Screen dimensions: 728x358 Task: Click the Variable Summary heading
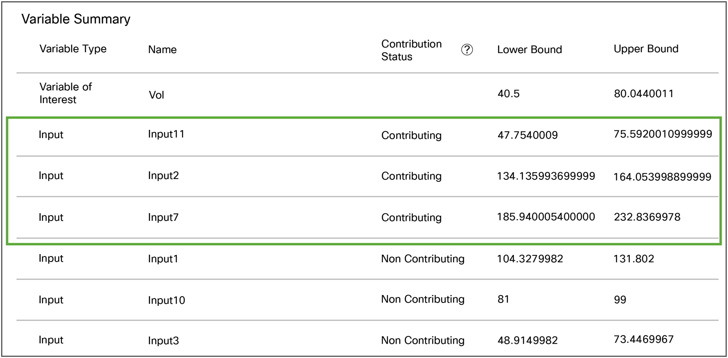[x=76, y=19]
